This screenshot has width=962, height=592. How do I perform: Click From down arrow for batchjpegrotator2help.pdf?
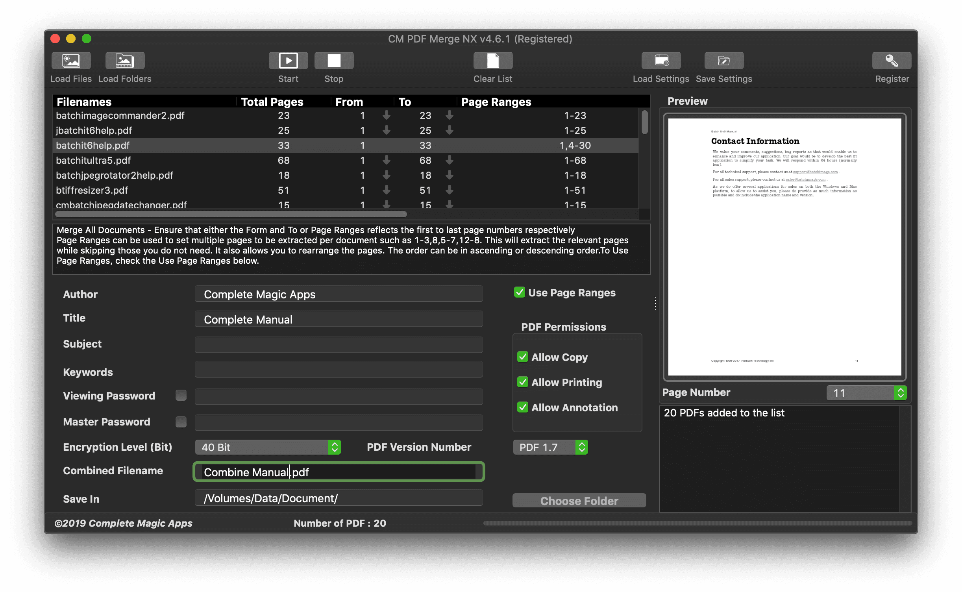pos(387,175)
